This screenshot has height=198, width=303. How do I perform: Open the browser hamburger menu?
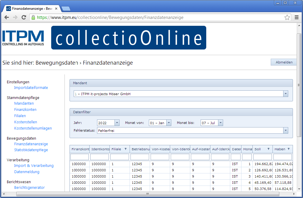point(296,17)
